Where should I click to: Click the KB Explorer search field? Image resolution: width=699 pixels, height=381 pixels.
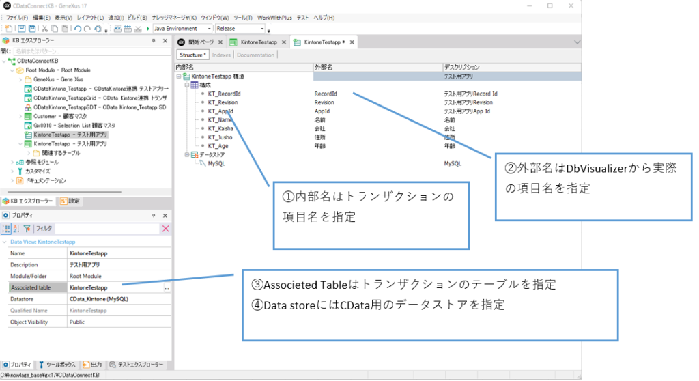tap(91, 52)
